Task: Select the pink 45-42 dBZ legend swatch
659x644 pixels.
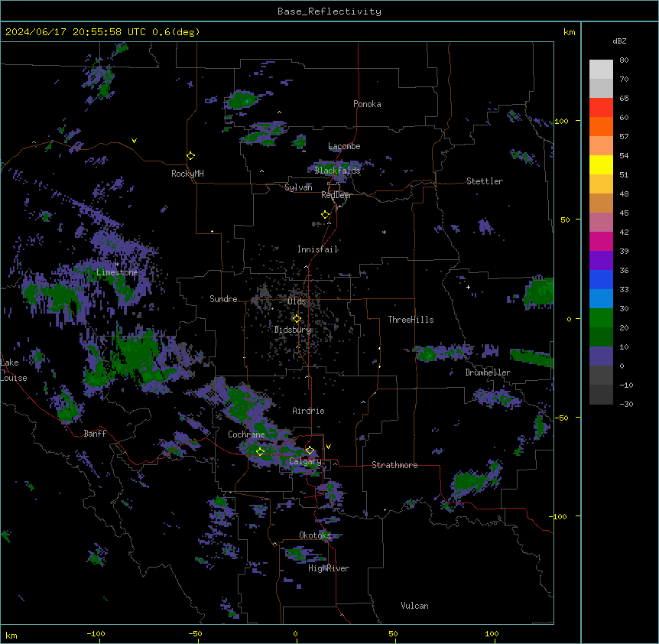Action: click(601, 222)
